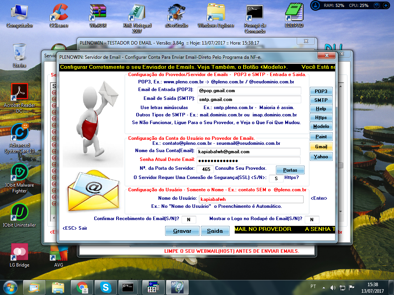Click the Skype taskbar icon
394x295 pixels.
click(x=105, y=287)
